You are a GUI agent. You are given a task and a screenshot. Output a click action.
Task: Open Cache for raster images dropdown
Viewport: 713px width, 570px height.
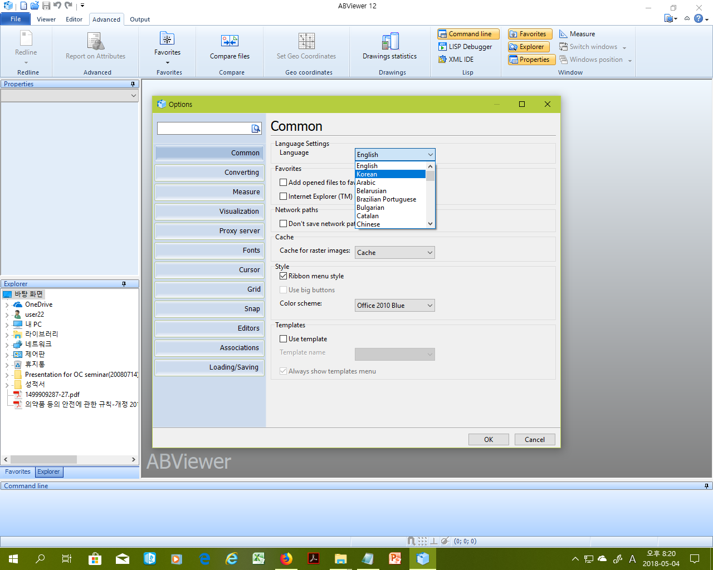click(x=395, y=253)
